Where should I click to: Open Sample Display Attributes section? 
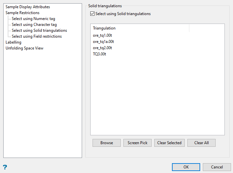28,7
